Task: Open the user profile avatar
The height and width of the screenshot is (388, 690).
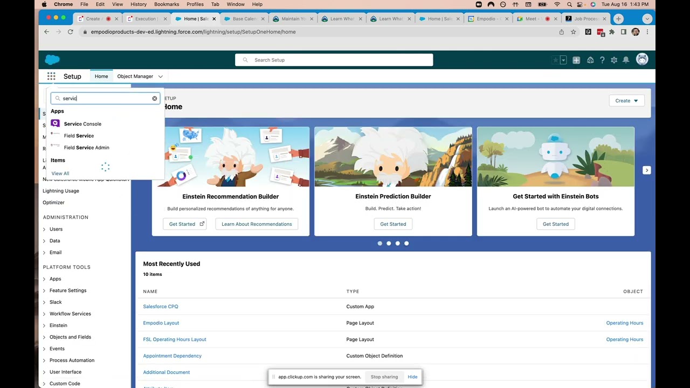Action: tap(642, 60)
